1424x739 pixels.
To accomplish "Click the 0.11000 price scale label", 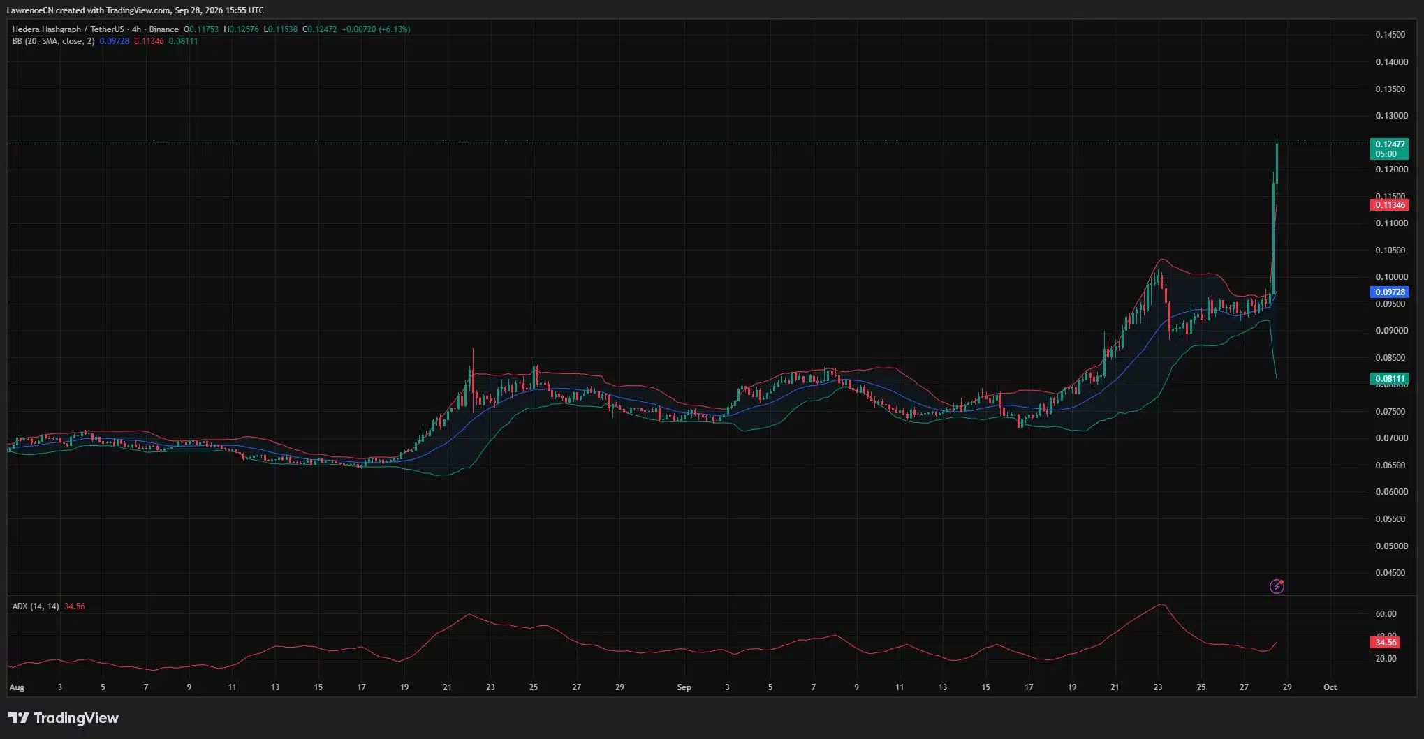I will coord(1391,223).
